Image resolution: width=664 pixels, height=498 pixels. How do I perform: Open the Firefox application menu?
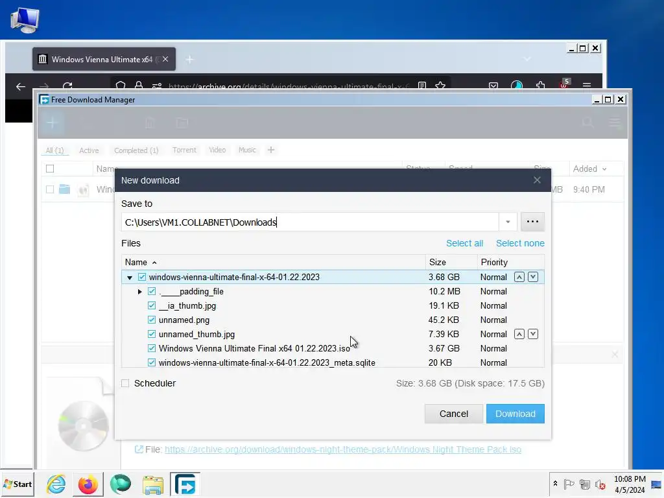586,86
